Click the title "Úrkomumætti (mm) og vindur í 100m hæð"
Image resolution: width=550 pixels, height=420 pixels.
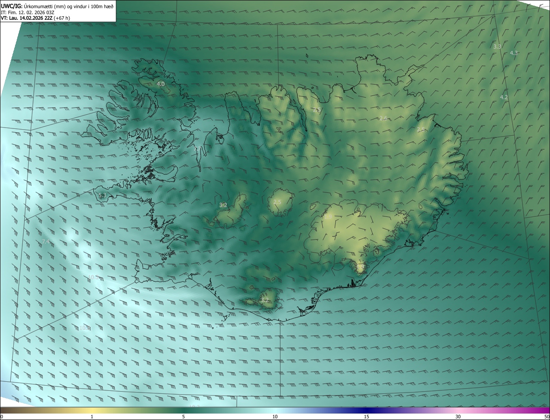[x=68, y=6]
